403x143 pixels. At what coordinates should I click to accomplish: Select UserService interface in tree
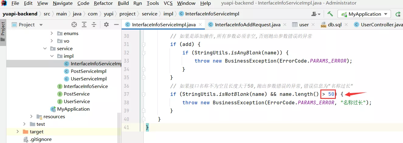click(x=73, y=101)
